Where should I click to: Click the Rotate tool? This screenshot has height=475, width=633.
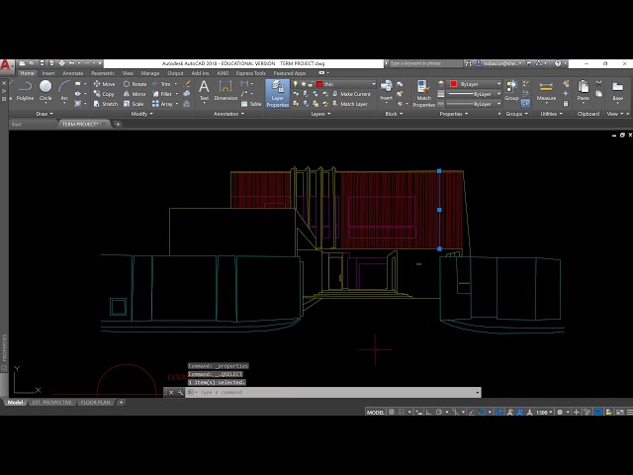pos(135,84)
